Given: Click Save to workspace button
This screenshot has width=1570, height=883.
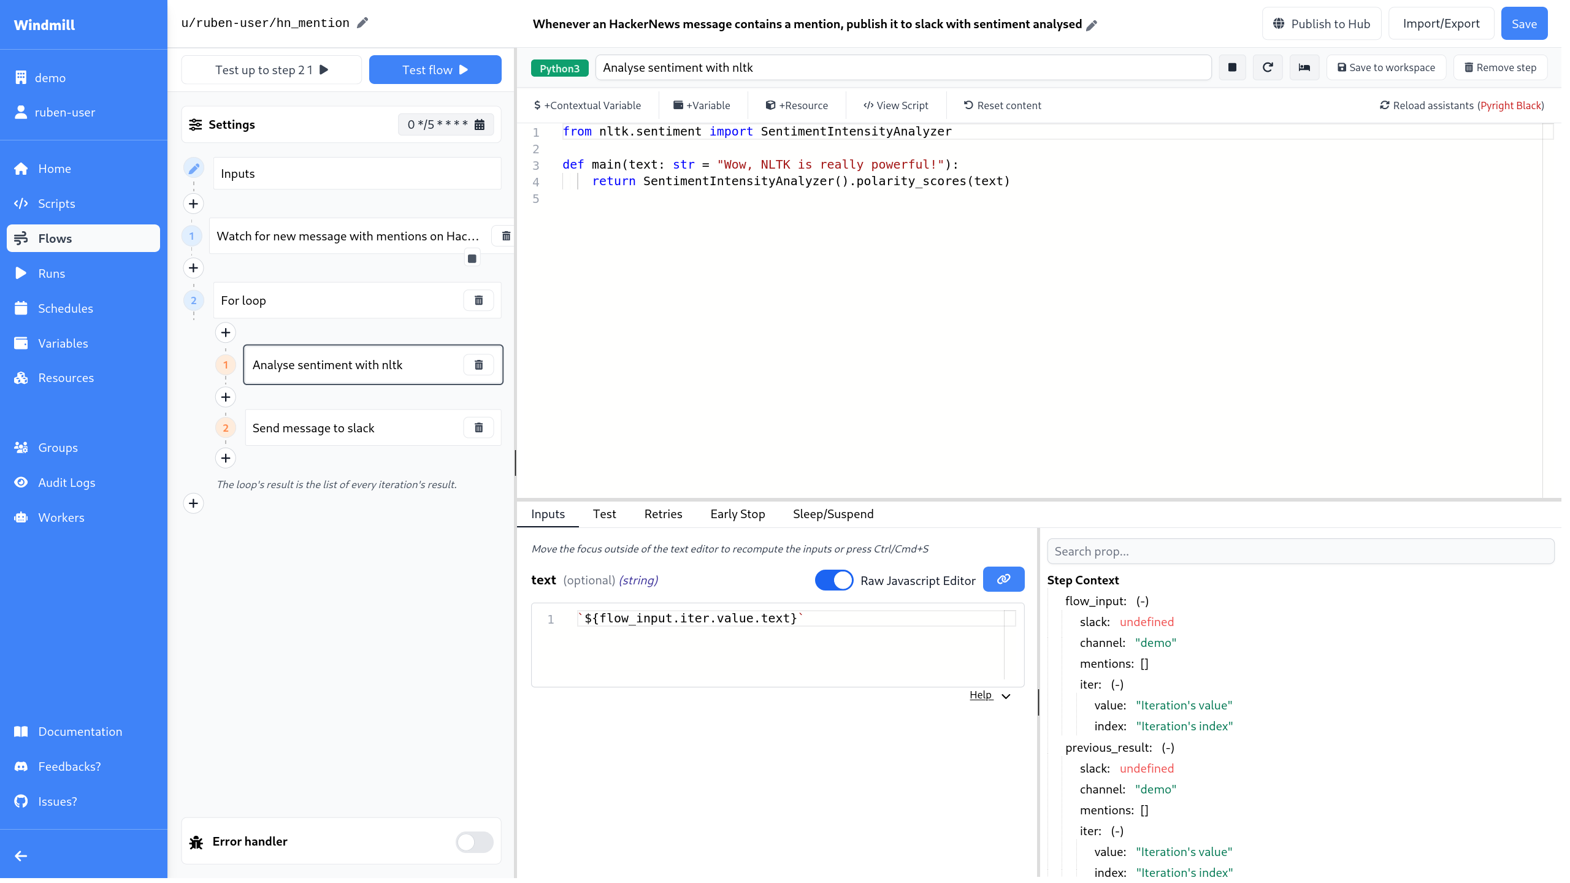Looking at the screenshot, I should tap(1386, 67).
